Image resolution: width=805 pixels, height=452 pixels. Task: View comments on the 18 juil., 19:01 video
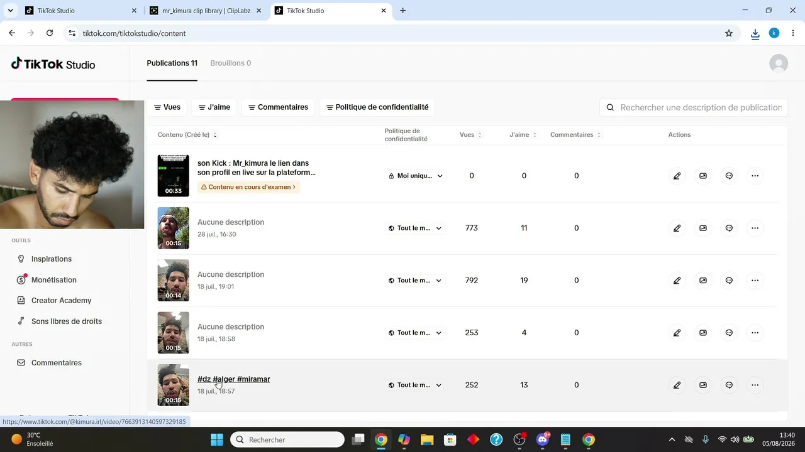[x=729, y=281]
